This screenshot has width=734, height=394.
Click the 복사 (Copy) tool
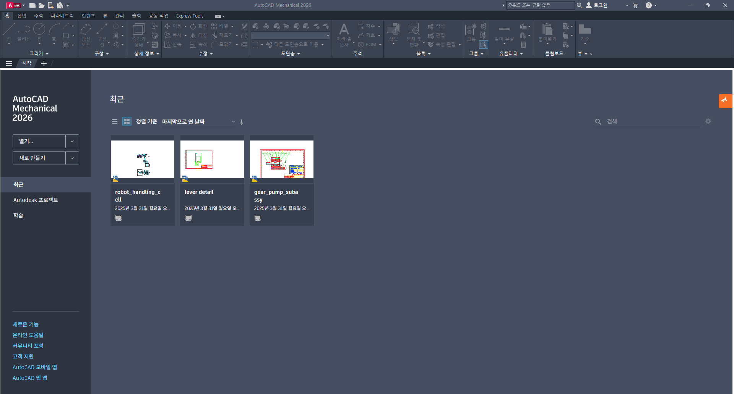tap(173, 36)
